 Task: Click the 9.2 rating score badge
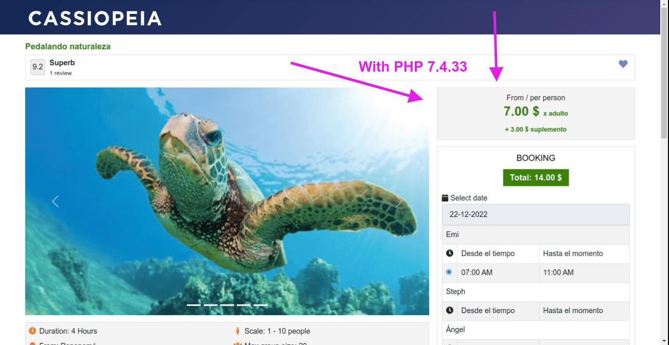[x=38, y=67]
